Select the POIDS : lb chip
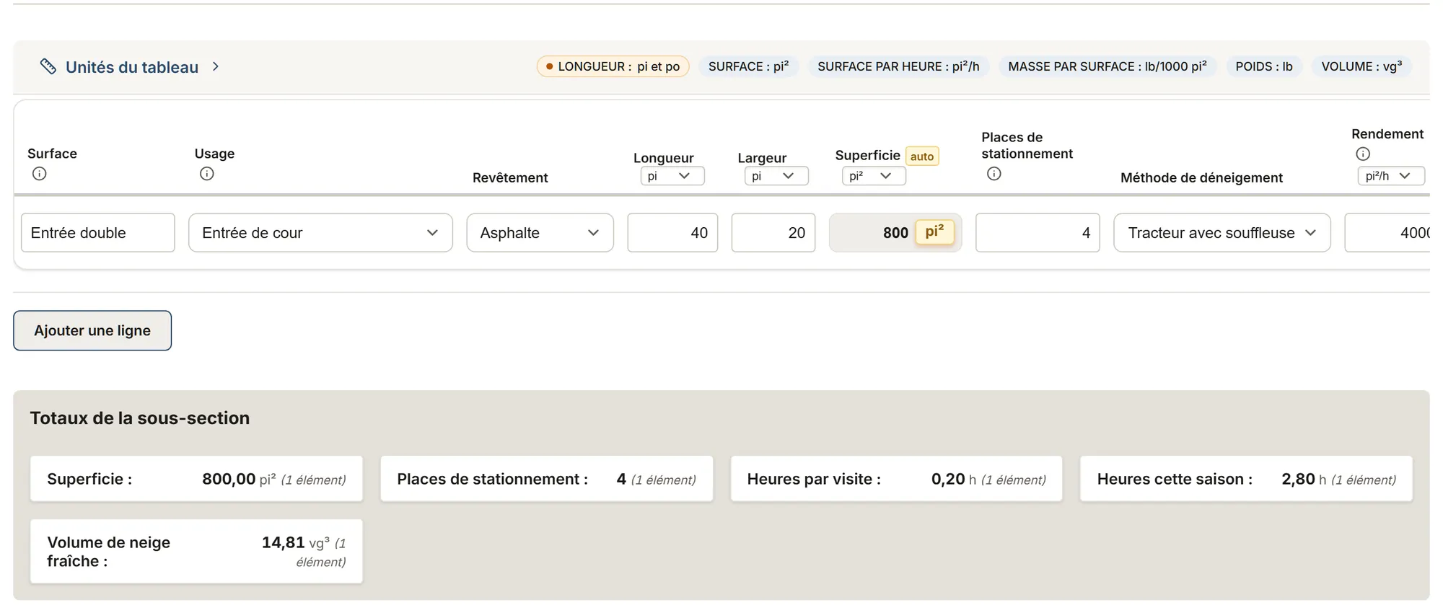This screenshot has width=1443, height=613. point(1264,66)
